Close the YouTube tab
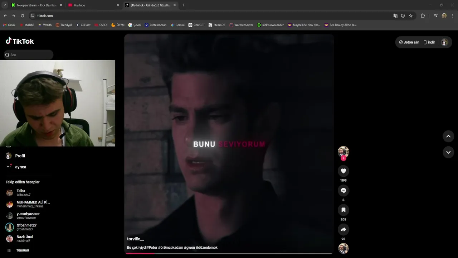 [118, 5]
